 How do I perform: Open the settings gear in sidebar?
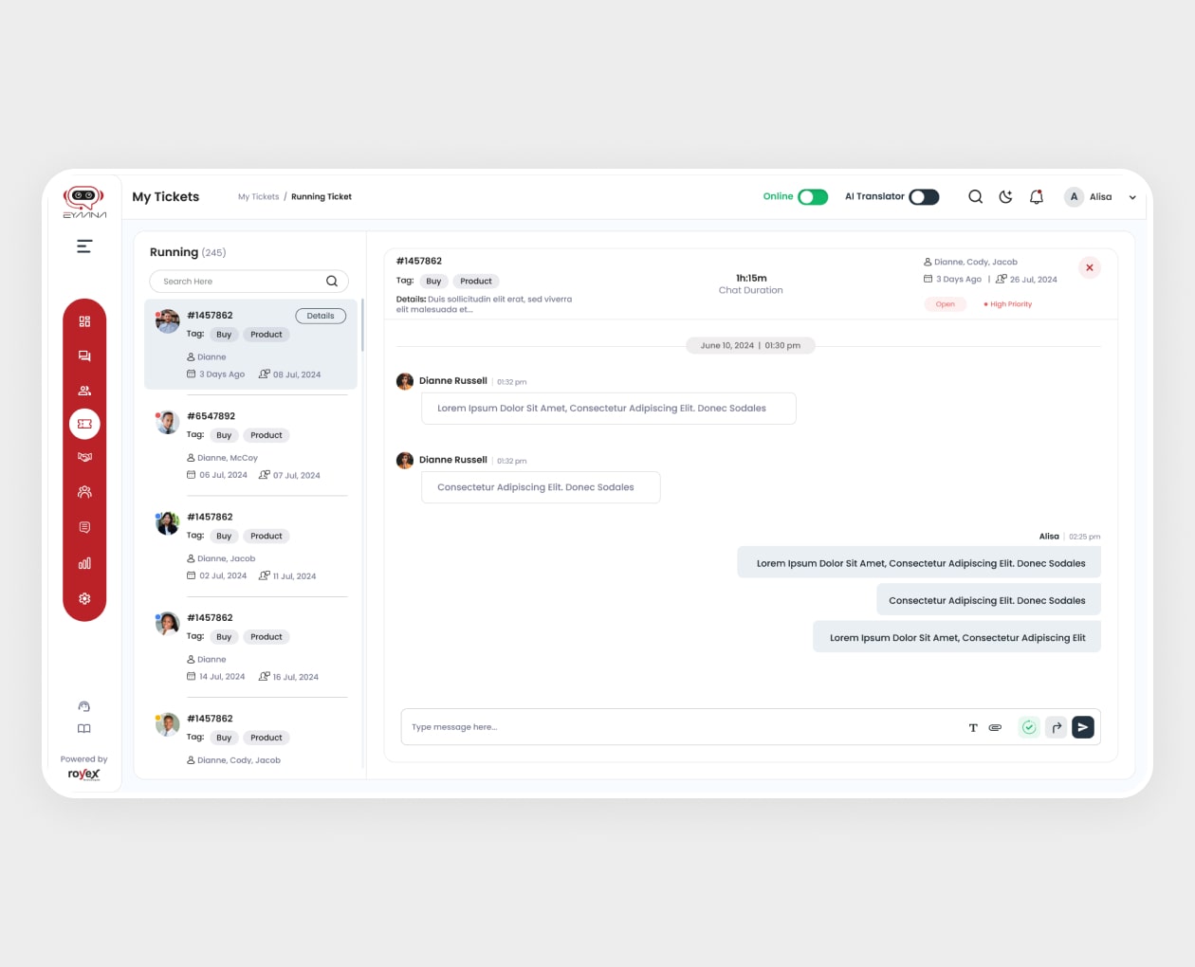click(x=84, y=598)
